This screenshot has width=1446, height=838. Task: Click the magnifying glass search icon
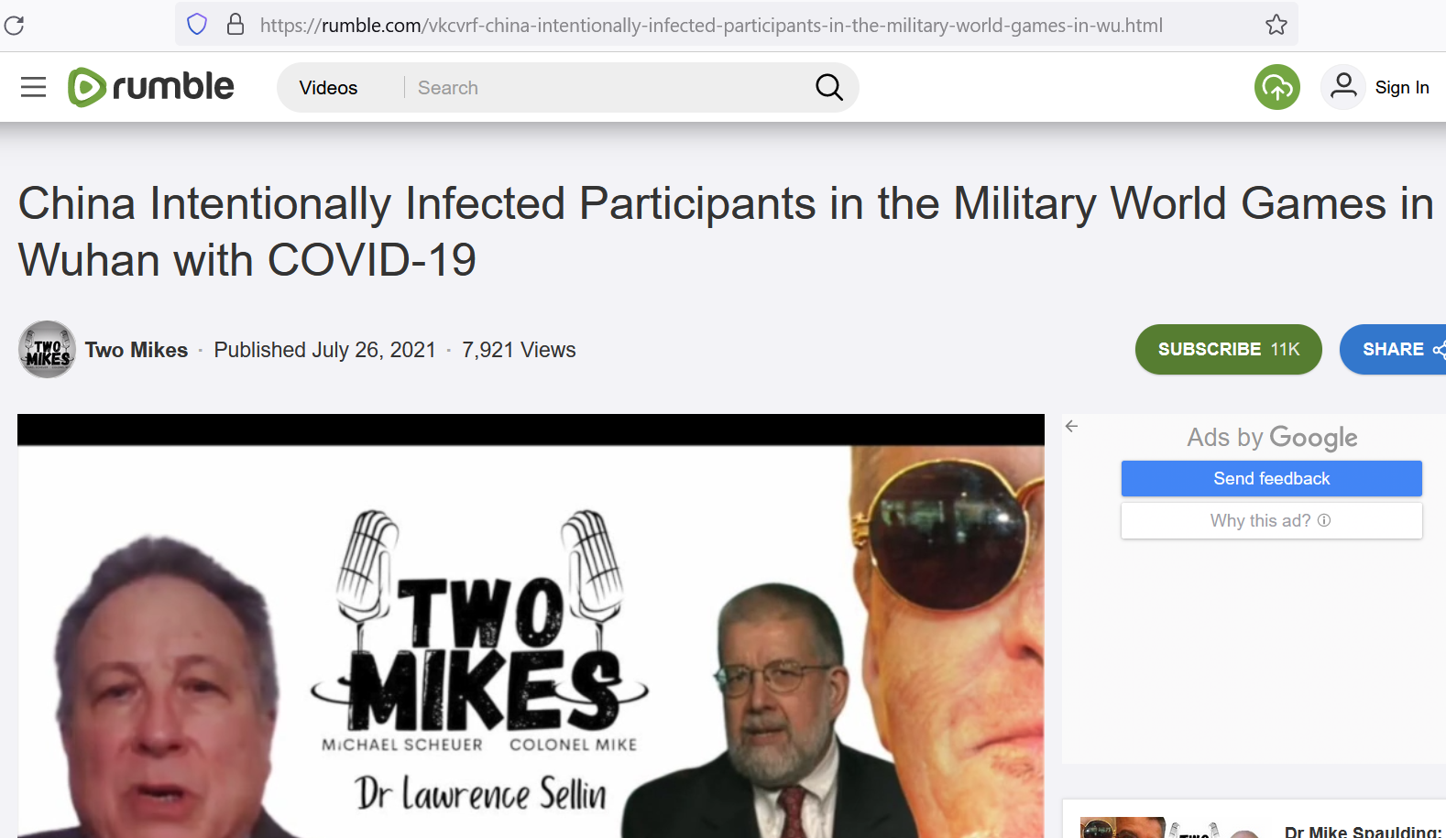(829, 87)
